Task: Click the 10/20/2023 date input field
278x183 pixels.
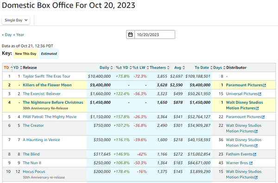Action: pos(155,34)
